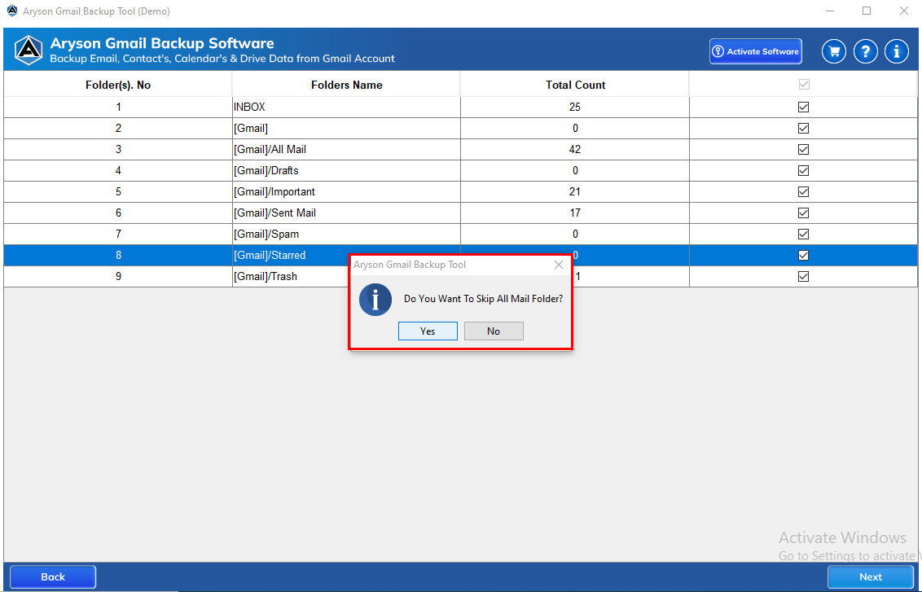Uncheck the INBOX folder checkbox

click(x=803, y=107)
